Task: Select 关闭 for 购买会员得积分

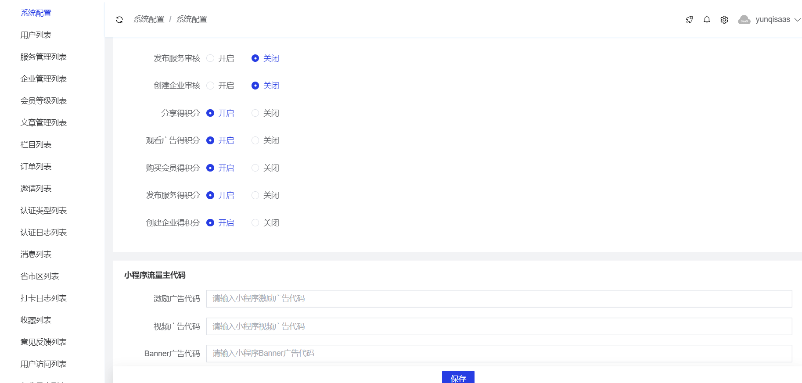Action: pos(255,168)
